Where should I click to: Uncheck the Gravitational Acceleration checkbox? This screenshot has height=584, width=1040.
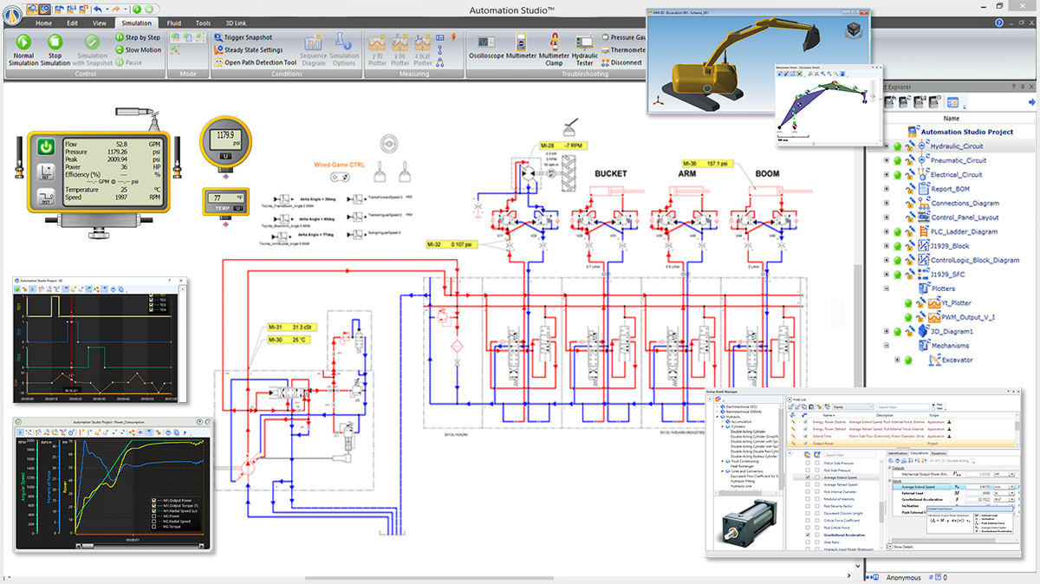point(809,535)
